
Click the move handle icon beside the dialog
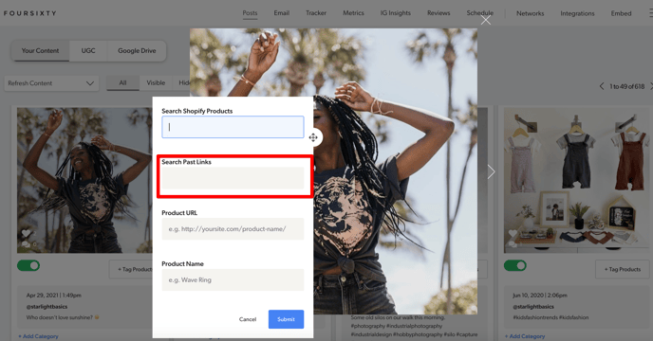coord(313,137)
